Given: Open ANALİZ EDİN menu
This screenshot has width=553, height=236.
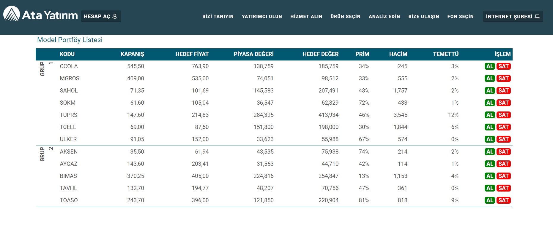Looking at the screenshot, I should 384,17.
